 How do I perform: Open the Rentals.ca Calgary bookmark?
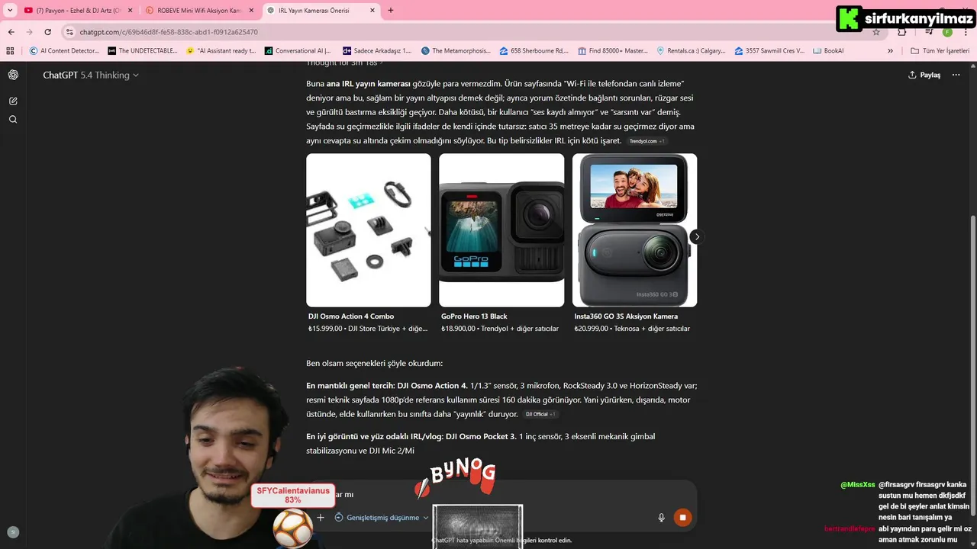692,51
